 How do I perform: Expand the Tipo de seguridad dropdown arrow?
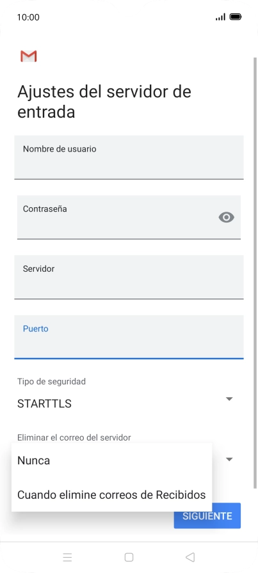tap(229, 398)
